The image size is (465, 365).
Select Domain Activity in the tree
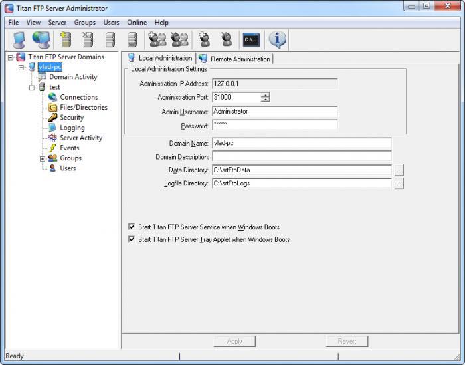click(x=73, y=77)
